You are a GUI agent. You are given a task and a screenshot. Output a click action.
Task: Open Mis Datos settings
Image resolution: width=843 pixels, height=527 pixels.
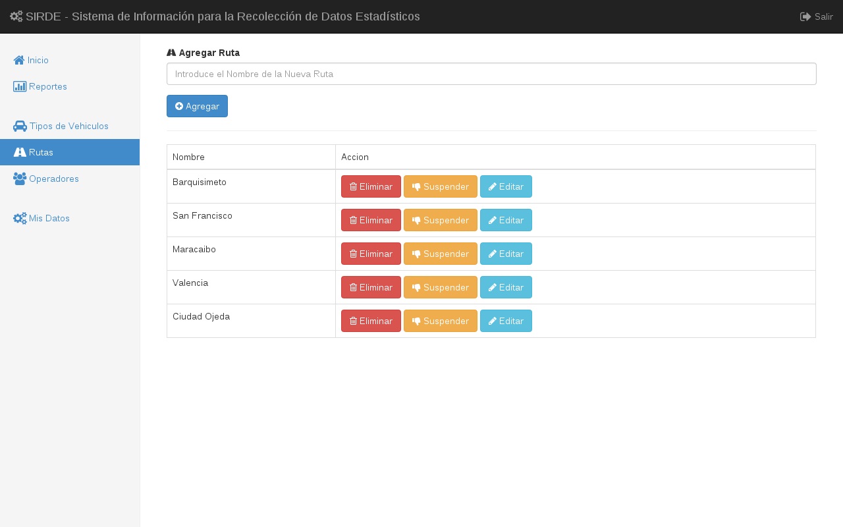pos(70,218)
